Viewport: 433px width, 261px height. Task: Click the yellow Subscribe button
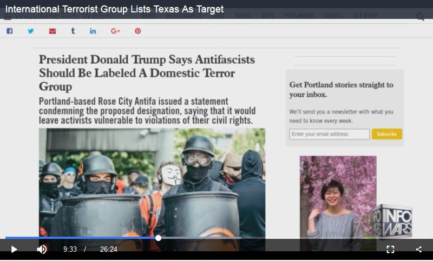(x=386, y=134)
